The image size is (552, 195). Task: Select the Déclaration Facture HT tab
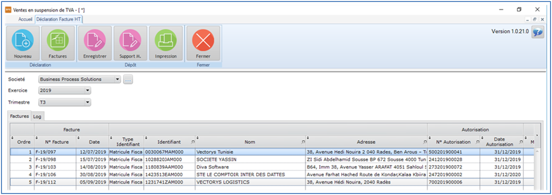(59, 19)
